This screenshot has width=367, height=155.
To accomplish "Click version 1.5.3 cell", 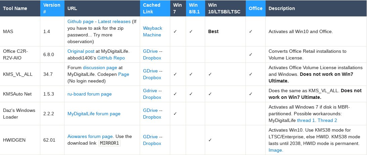I will coord(52,94).
